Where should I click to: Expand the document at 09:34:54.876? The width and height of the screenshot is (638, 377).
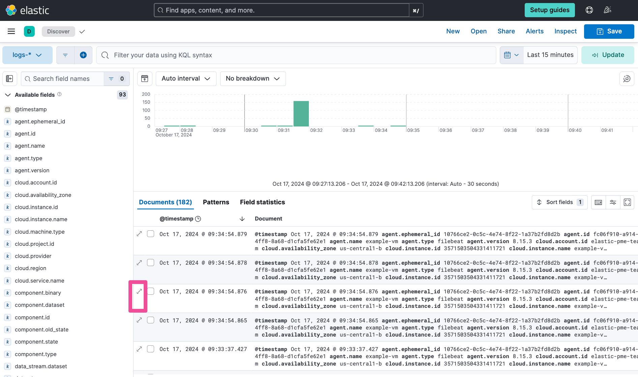pos(139,291)
